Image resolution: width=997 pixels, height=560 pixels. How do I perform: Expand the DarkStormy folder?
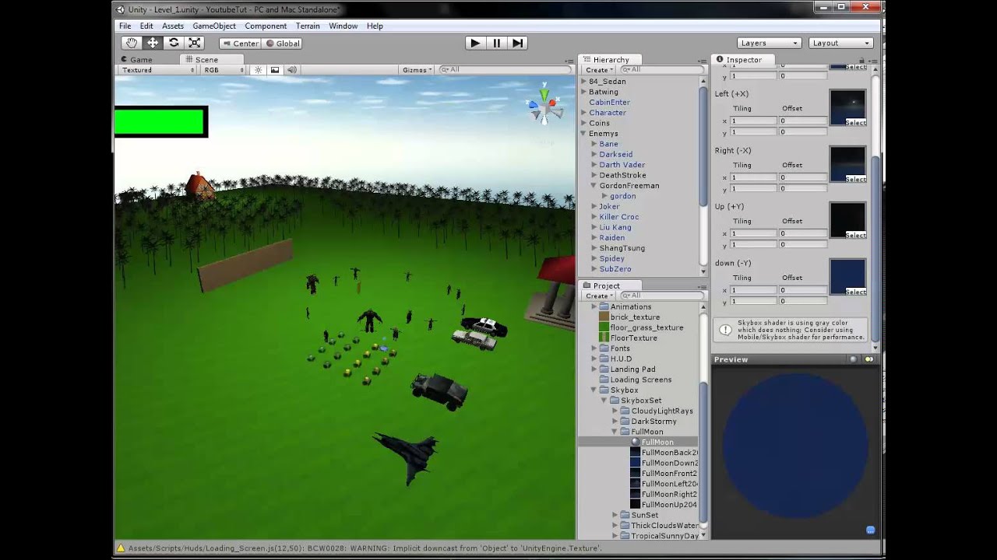coord(615,422)
